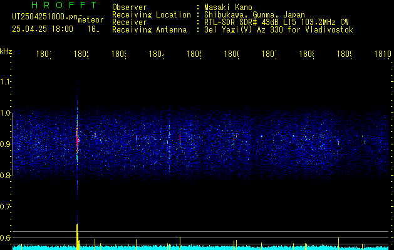Click the tallest yellow intensity peak at the bottom
Image resolution: width=394 pixels, height=250 pixels.
tap(77, 237)
